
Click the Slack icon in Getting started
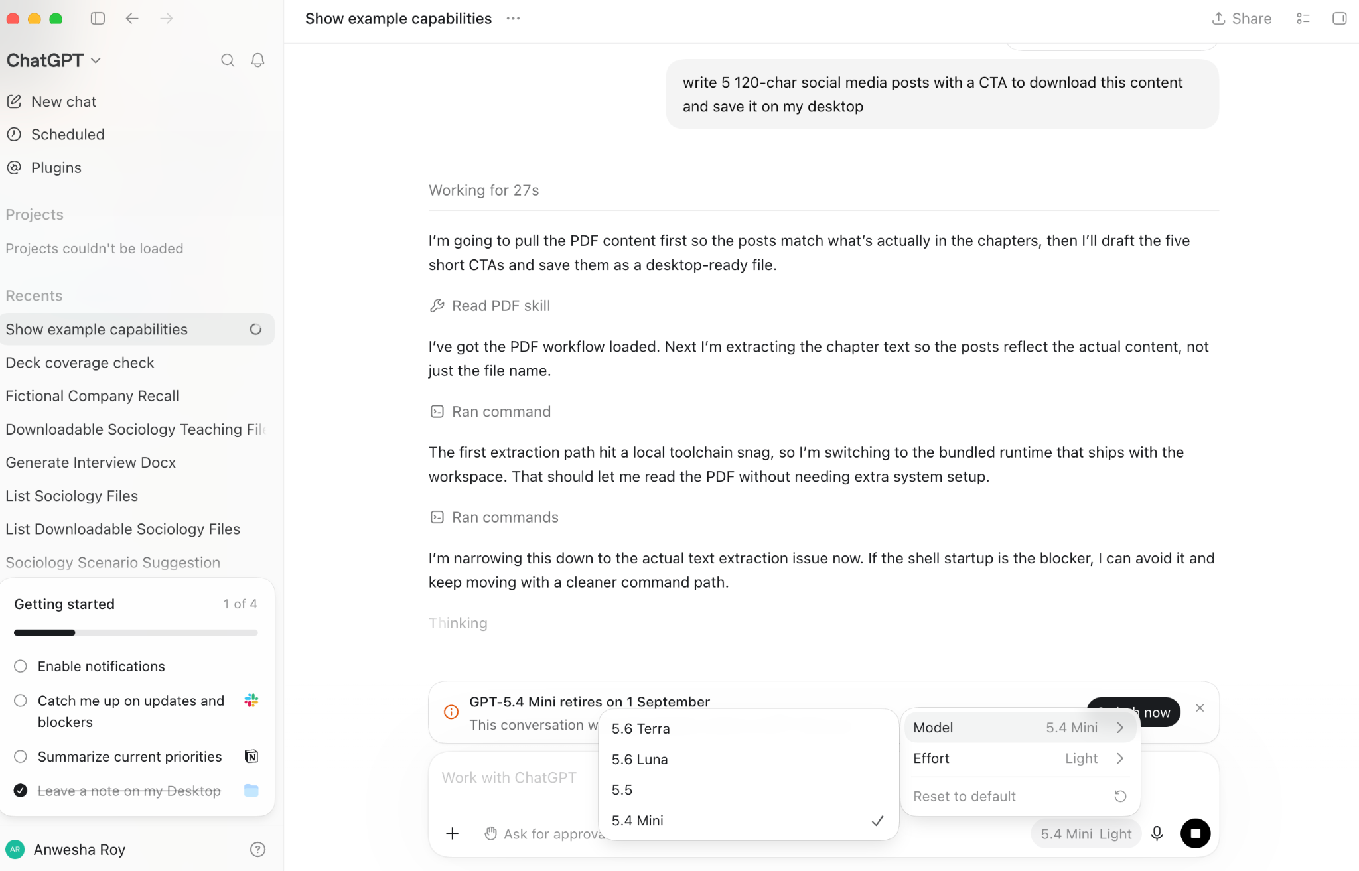coord(251,701)
